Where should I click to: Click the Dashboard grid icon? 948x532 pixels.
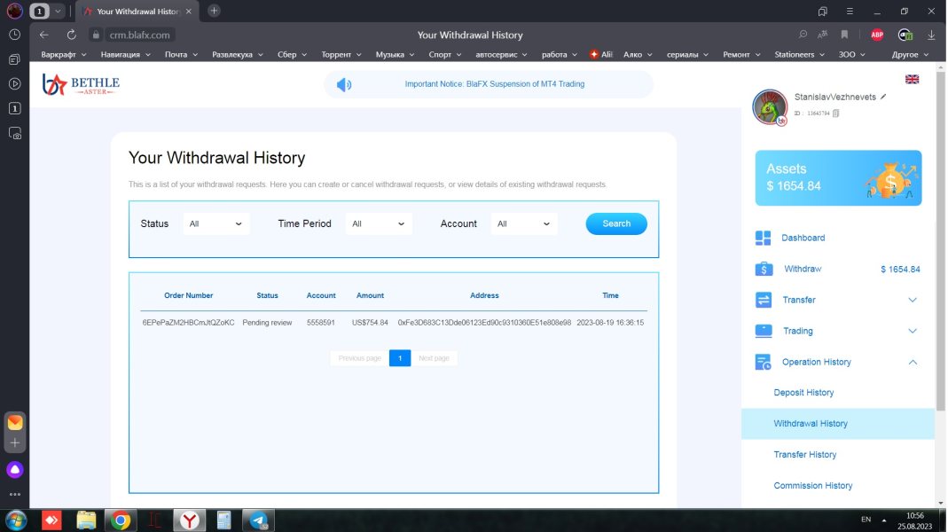point(763,239)
